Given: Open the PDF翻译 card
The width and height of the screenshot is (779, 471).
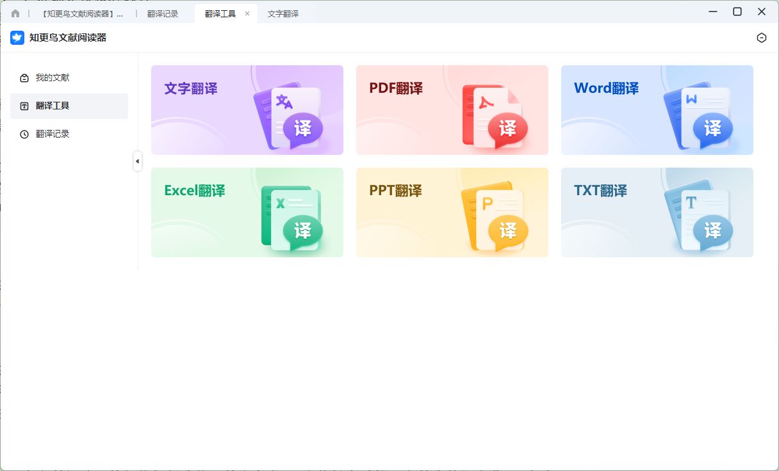Looking at the screenshot, I should pyautogui.click(x=452, y=110).
